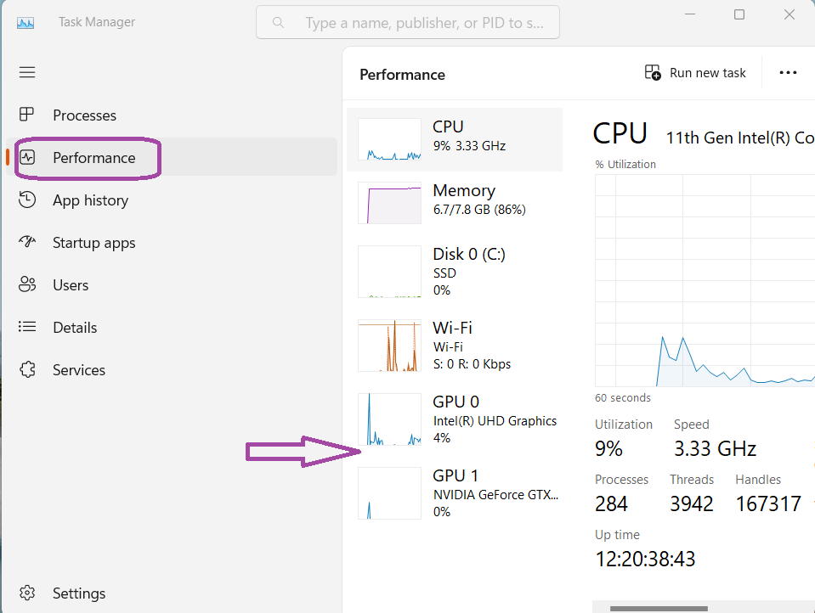Click the horizontal scrollbar at bottom

tap(659, 608)
